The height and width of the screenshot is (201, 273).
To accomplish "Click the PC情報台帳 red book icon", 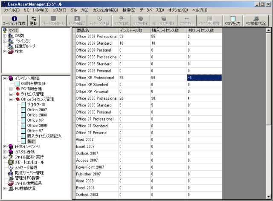I will pos(17,89).
